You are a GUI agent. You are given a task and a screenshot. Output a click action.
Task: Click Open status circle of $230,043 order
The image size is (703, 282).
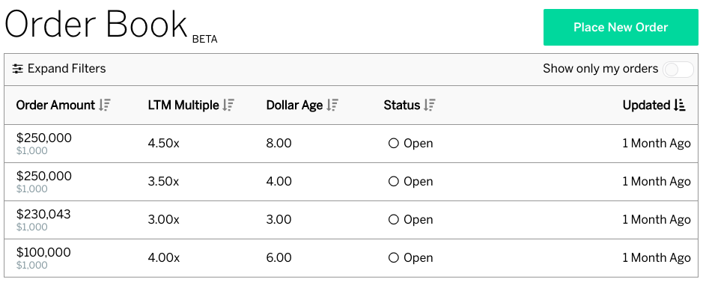coord(394,219)
